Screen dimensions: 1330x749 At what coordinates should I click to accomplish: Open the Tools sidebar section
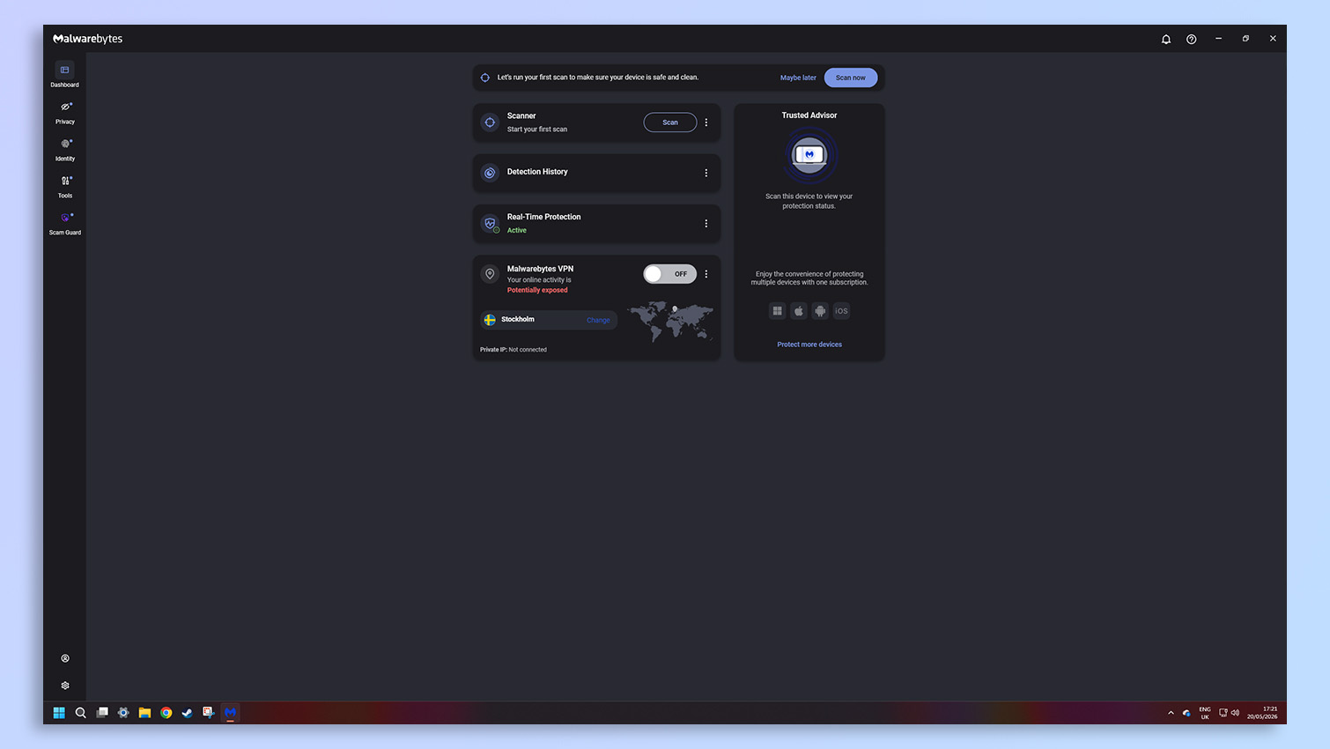[x=65, y=186]
